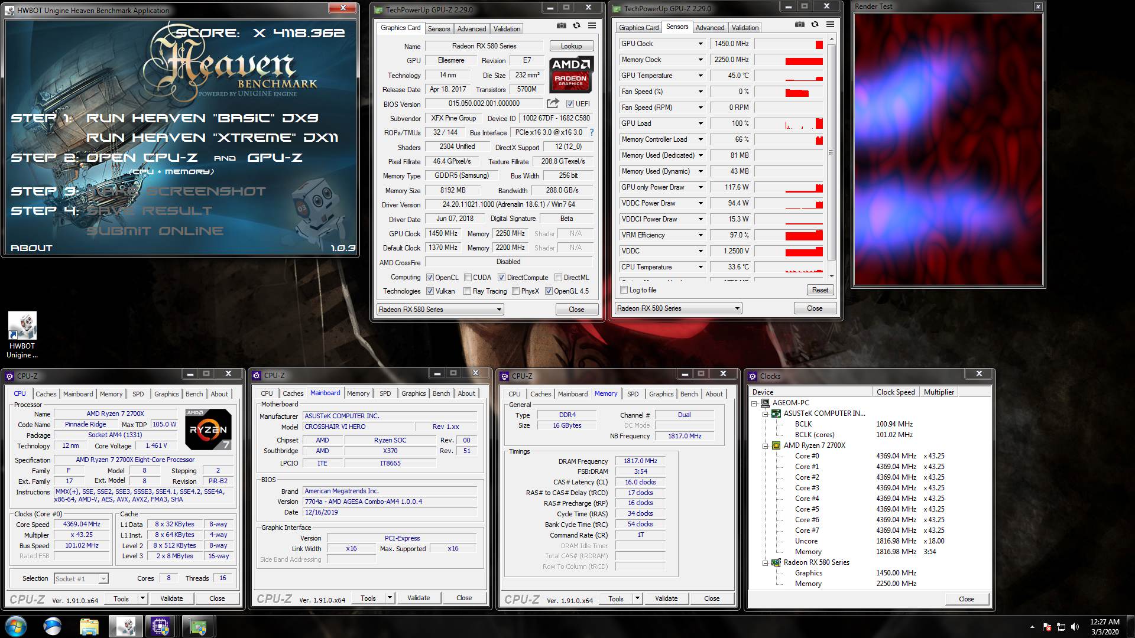Open the Caches tab in first CPU-Z window
Image resolution: width=1135 pixels, height=638 pixels.
(46, 394)
